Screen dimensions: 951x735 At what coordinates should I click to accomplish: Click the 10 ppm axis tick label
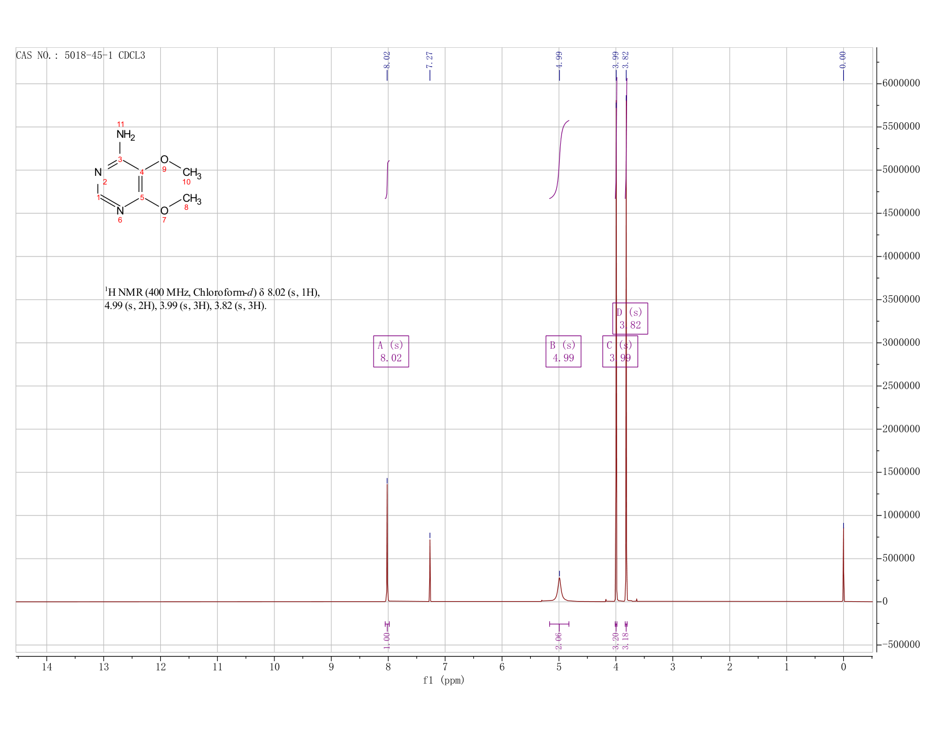click(x=274, y=667)
